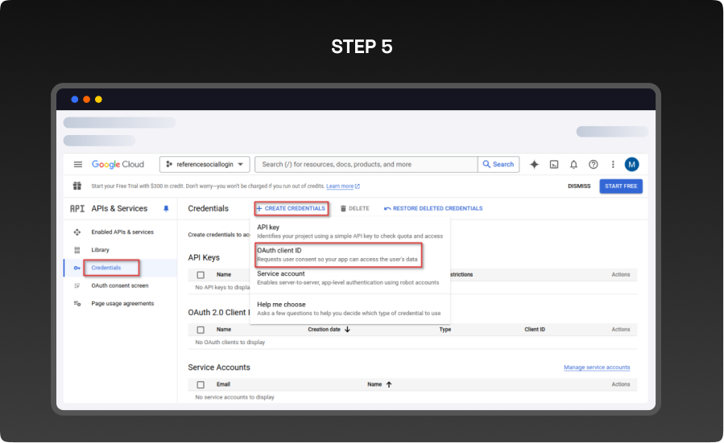Open the notifications bell
The height and width of the screenshot is (443, 724).
573,164
